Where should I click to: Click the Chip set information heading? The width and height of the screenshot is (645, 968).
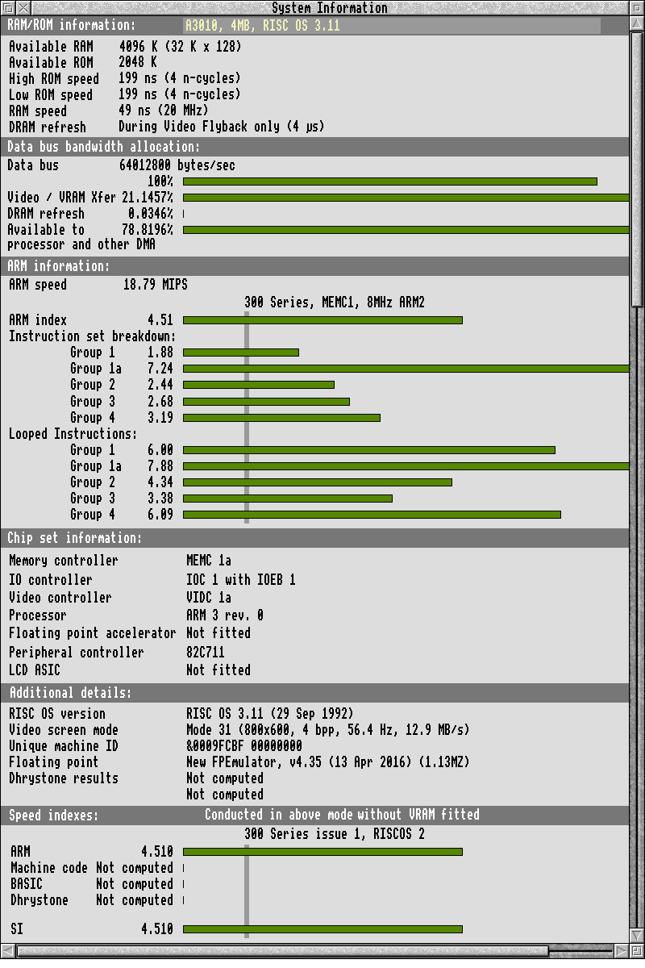75,538
